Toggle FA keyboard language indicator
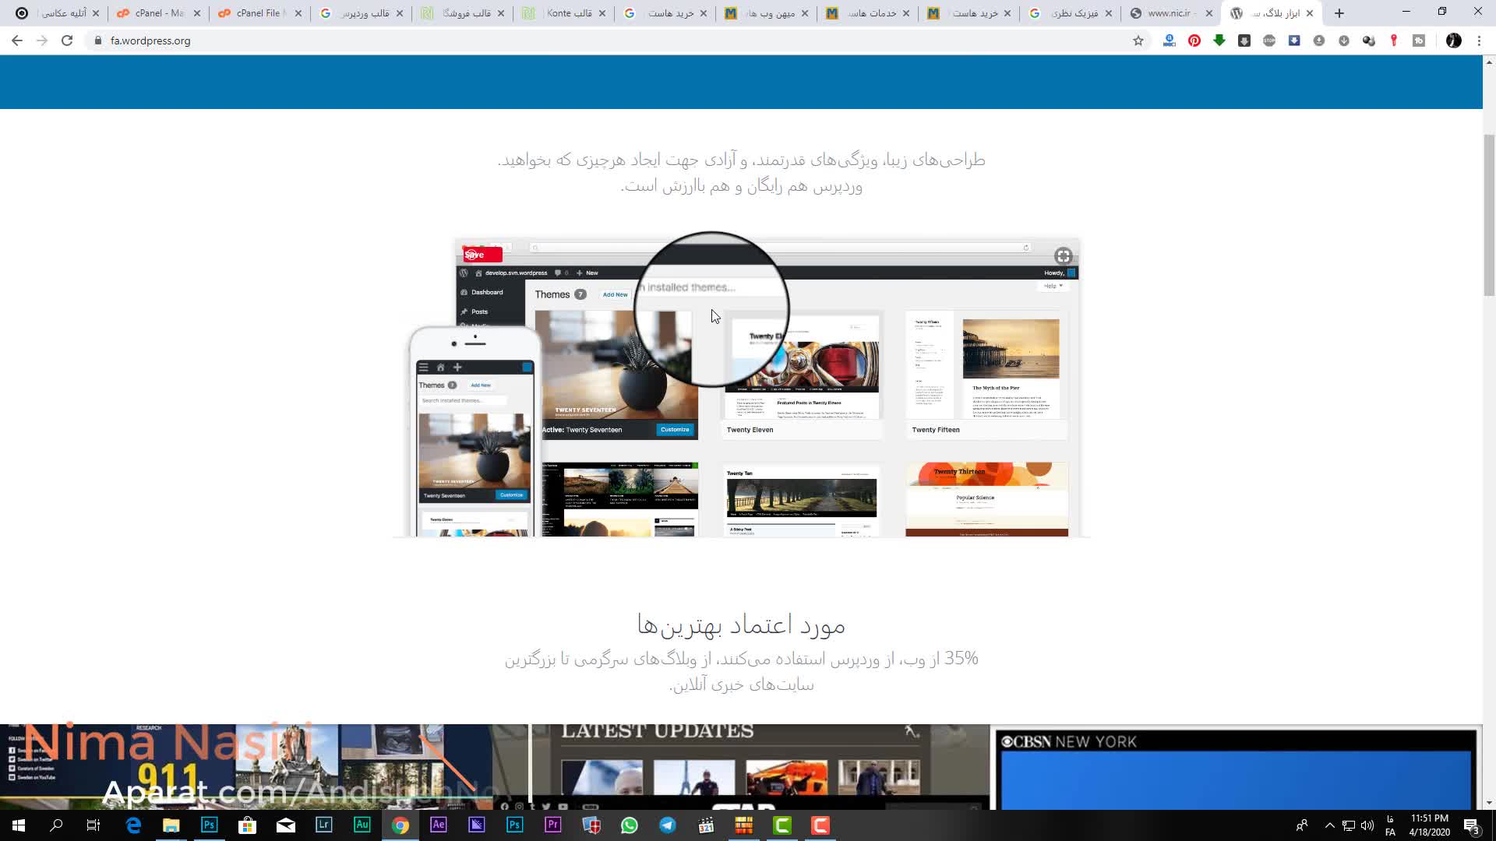This screenshot has height=841, width=1496. coord(1390,825)
